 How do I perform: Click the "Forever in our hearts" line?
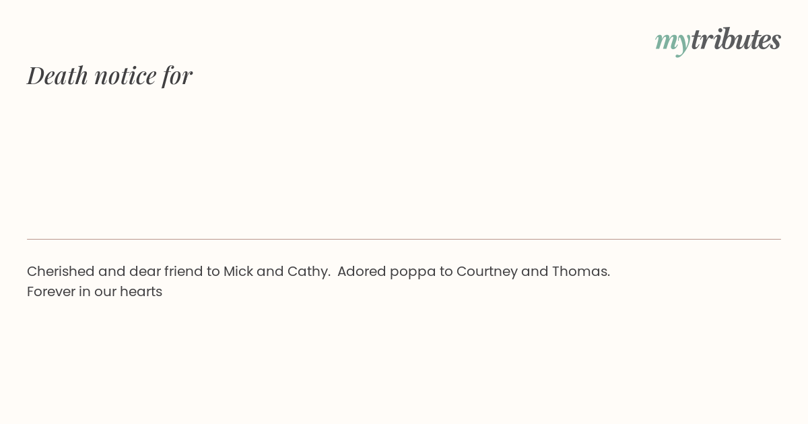click(95, 291)
